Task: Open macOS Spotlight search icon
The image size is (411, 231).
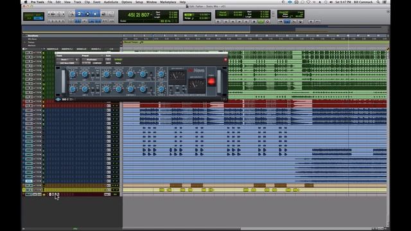Action: [x=378, y=2]
